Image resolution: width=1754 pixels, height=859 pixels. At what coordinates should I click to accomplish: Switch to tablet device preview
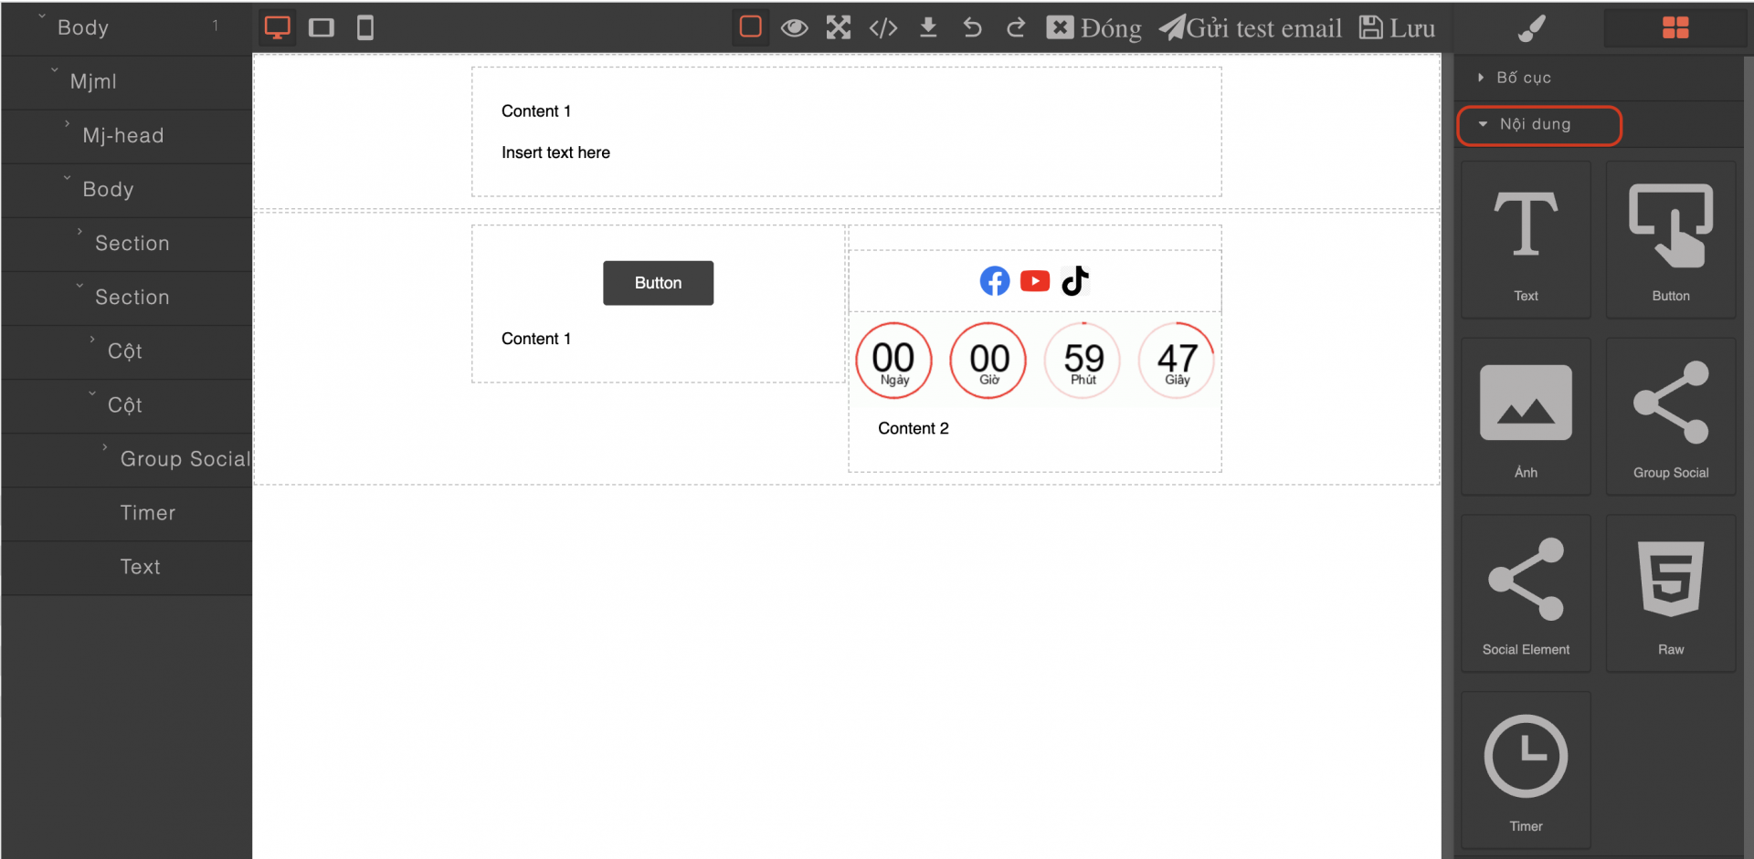[322, 27]
